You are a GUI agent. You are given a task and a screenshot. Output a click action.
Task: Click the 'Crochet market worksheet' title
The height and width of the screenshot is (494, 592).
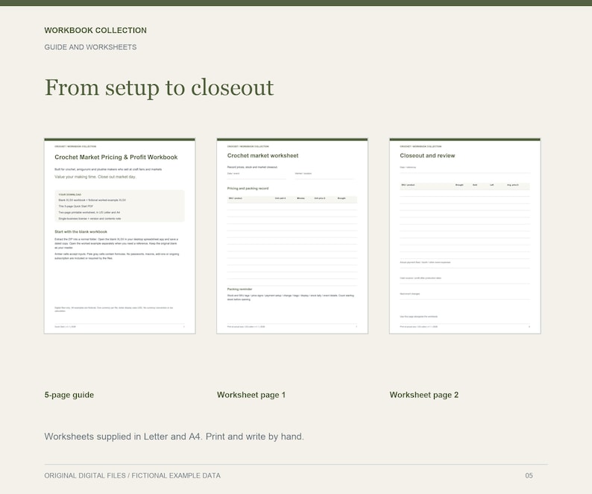coord(262,156)
